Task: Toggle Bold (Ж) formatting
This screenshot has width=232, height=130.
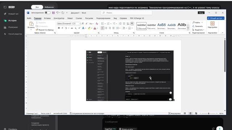Action: [59, 28]
